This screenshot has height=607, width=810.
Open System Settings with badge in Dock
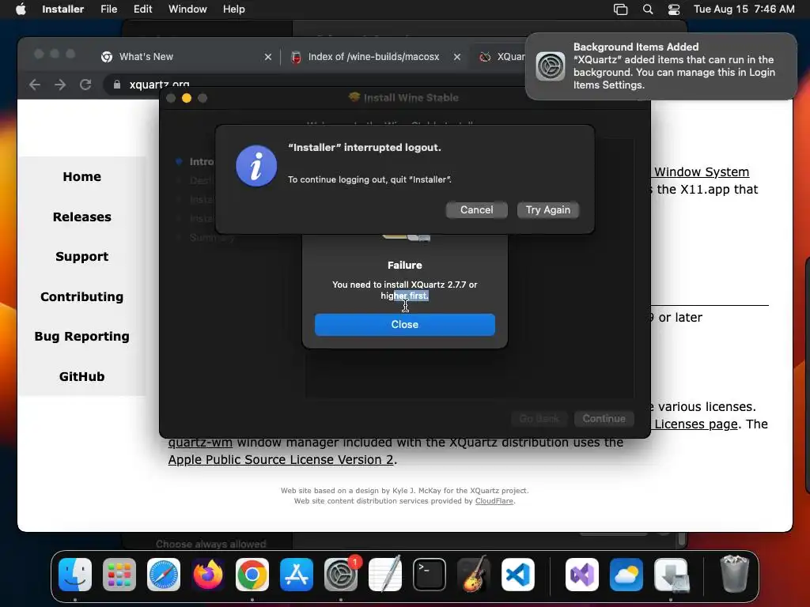coord(341,575)
